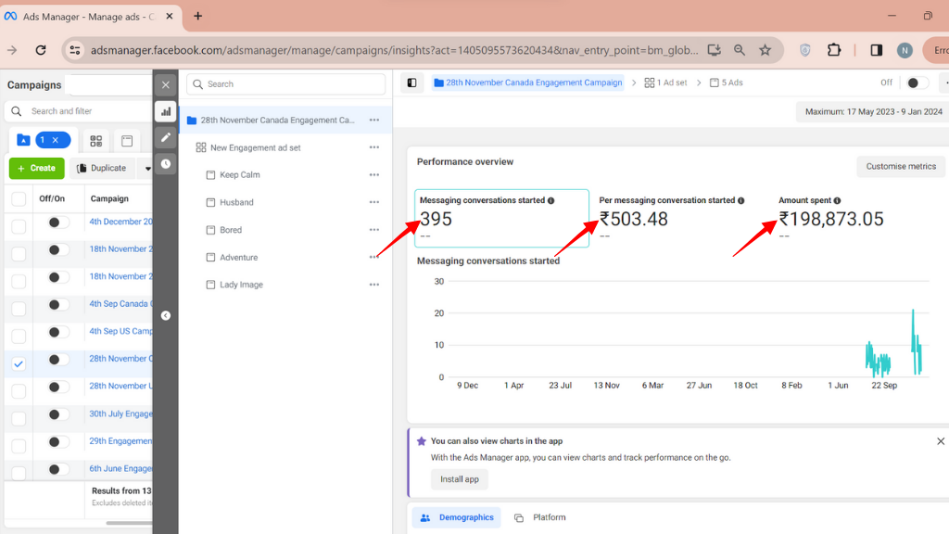The height and width of the screenshot is (534, 949).
Task: Show info for Amount spent metric
Action: (837, 200)
